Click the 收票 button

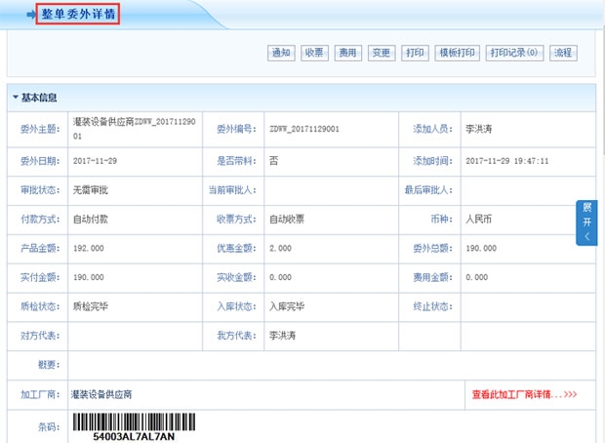pyautogui.click(x=314, y=53)
